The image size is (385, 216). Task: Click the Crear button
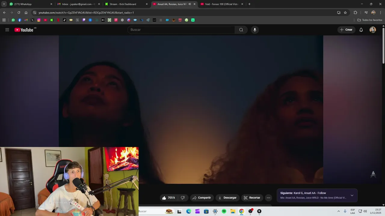pos(346,30)
